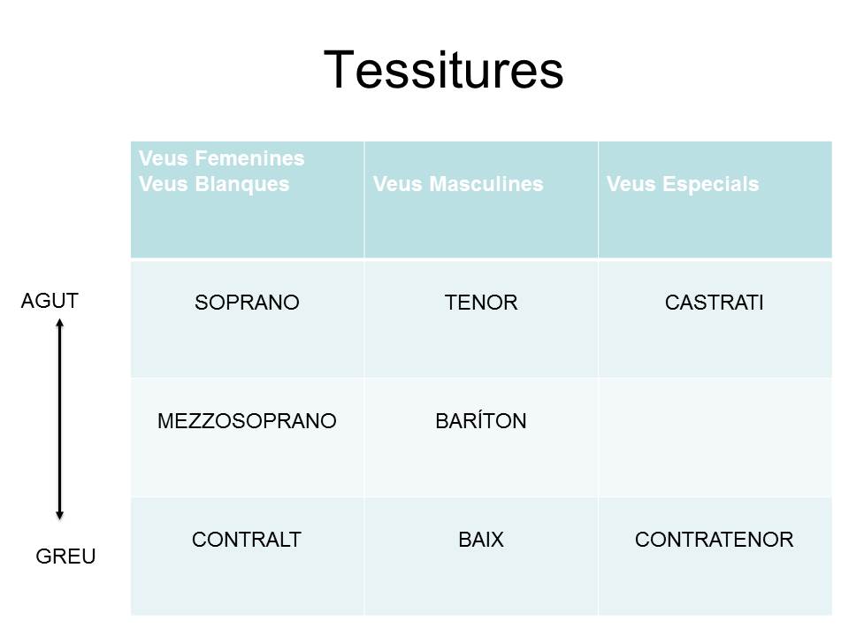
Task: Click empty area under Veus Masculines header
Action: (x=481, y=227)
